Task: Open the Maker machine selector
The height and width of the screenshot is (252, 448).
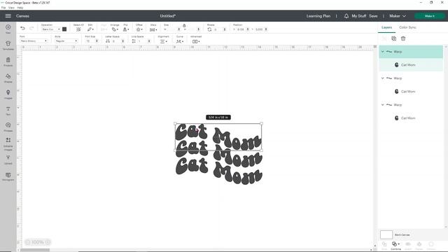Action: click(x=398, y=16)
